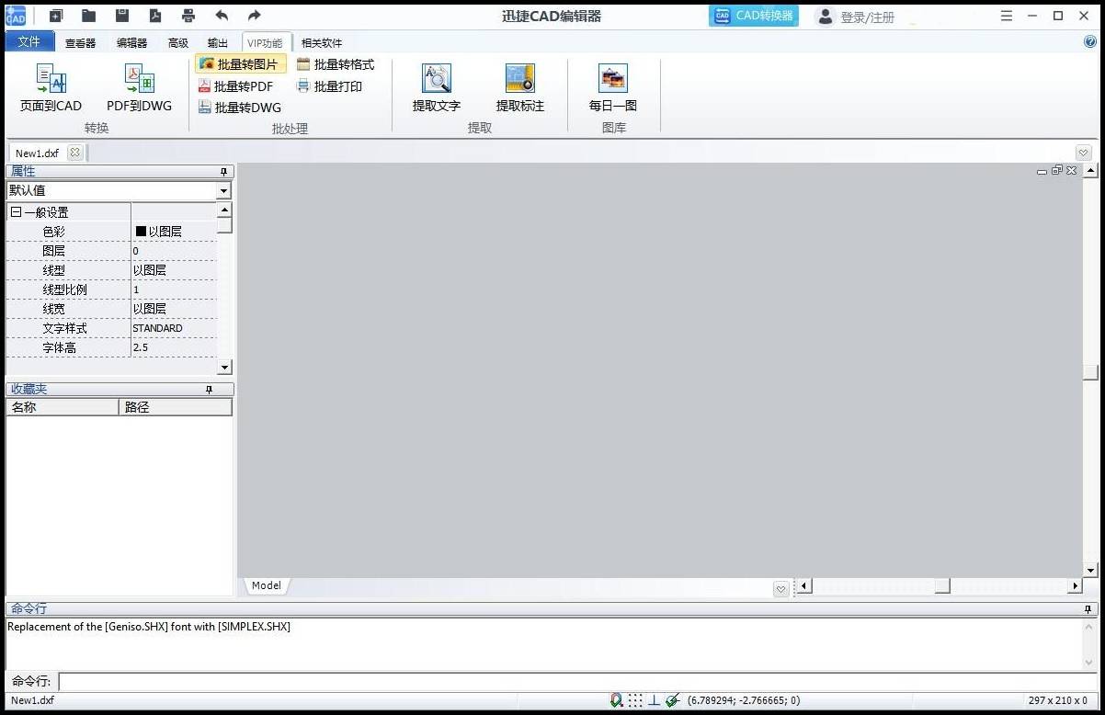Open the ribbon options chevron on the right

click(1083, 152)
